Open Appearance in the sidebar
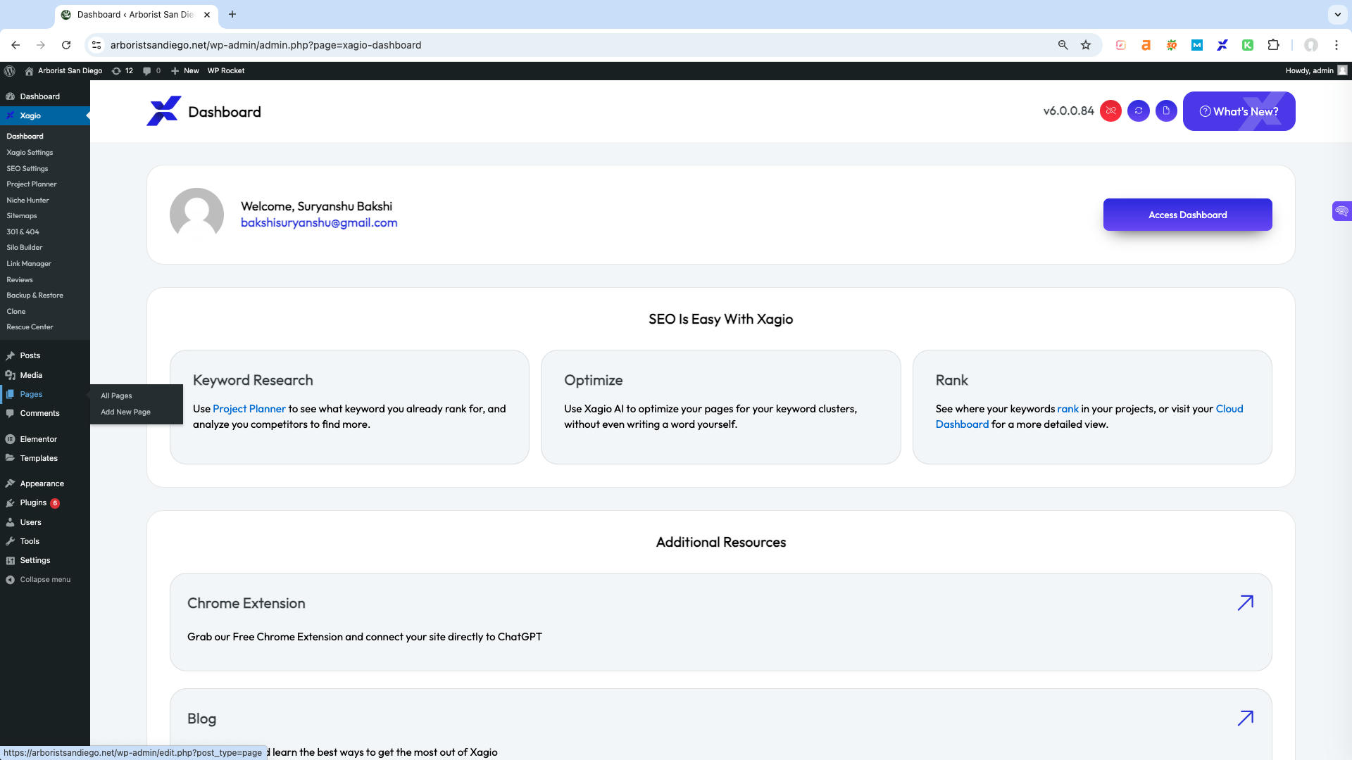The width and height of the screenshot is (1352, 760). click(45, 483)
